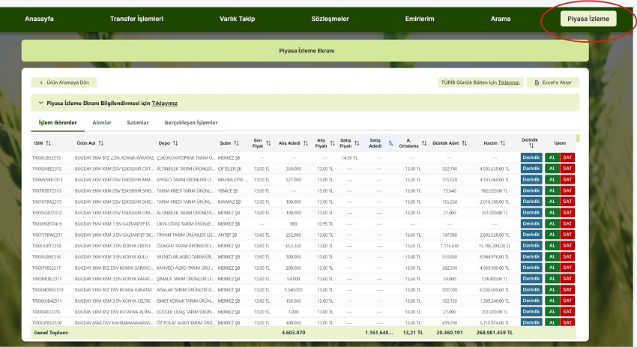
Task: Select Satımlar tab
Action: point(138,122)
